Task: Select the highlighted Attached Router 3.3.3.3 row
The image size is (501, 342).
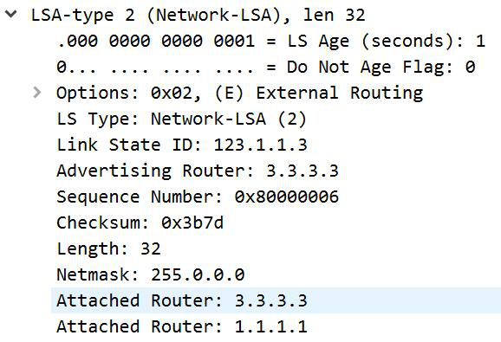Action: [276, 300]
